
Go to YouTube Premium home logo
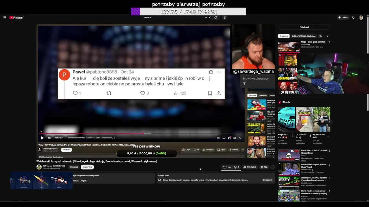click(x=16, y=18)
